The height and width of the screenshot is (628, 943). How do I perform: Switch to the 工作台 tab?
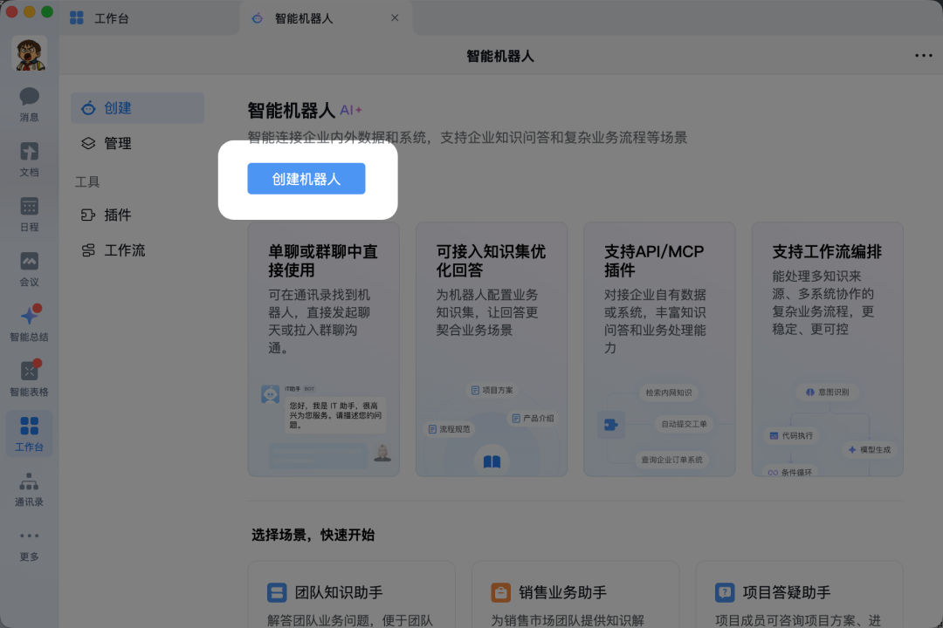point(112,17)
